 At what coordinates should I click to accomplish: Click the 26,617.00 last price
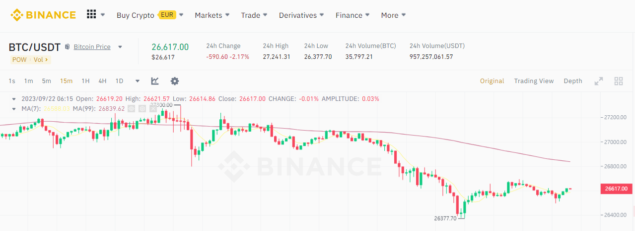[170, 47]
